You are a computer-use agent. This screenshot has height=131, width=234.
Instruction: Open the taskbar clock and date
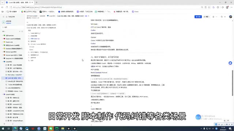point(223,128)
